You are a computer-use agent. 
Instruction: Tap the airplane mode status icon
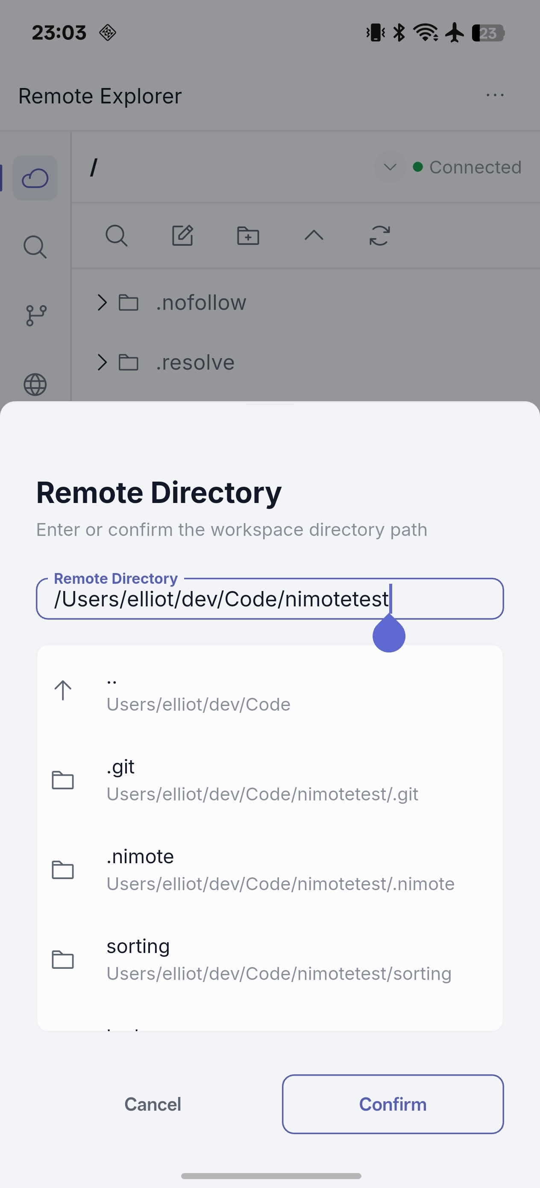(x=455, y=32)
